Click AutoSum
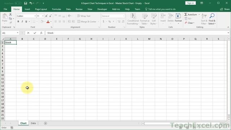231x130 pixels. pos(191,14)
